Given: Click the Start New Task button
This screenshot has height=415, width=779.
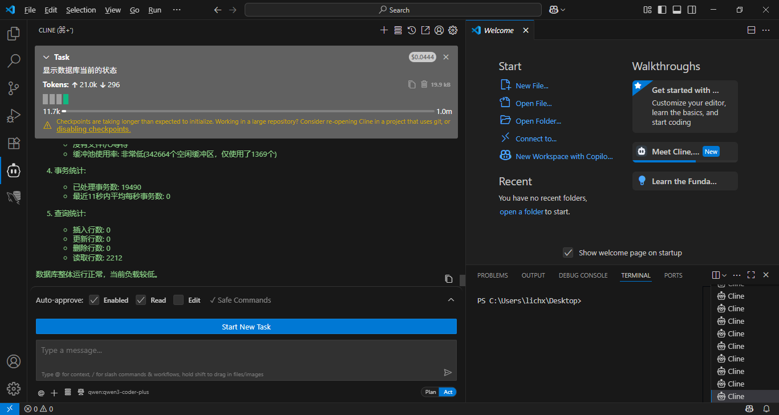Looking at the screenshot, I should tap(246, 327).
